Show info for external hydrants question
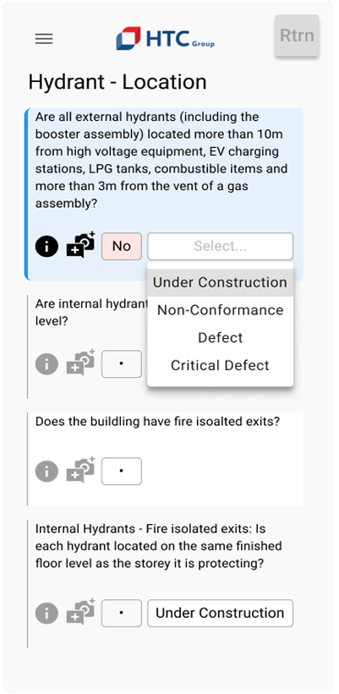This screenshot has width=339, height=694. (x=46, y=246)
